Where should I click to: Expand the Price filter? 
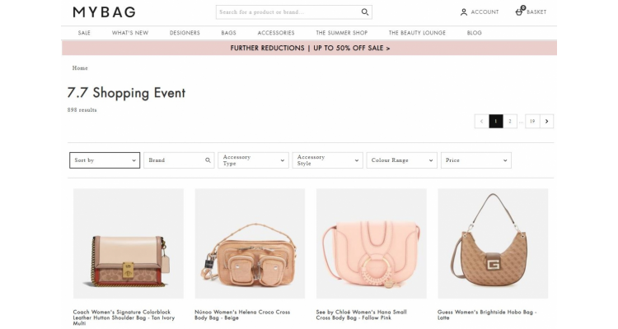click(476, 160)
